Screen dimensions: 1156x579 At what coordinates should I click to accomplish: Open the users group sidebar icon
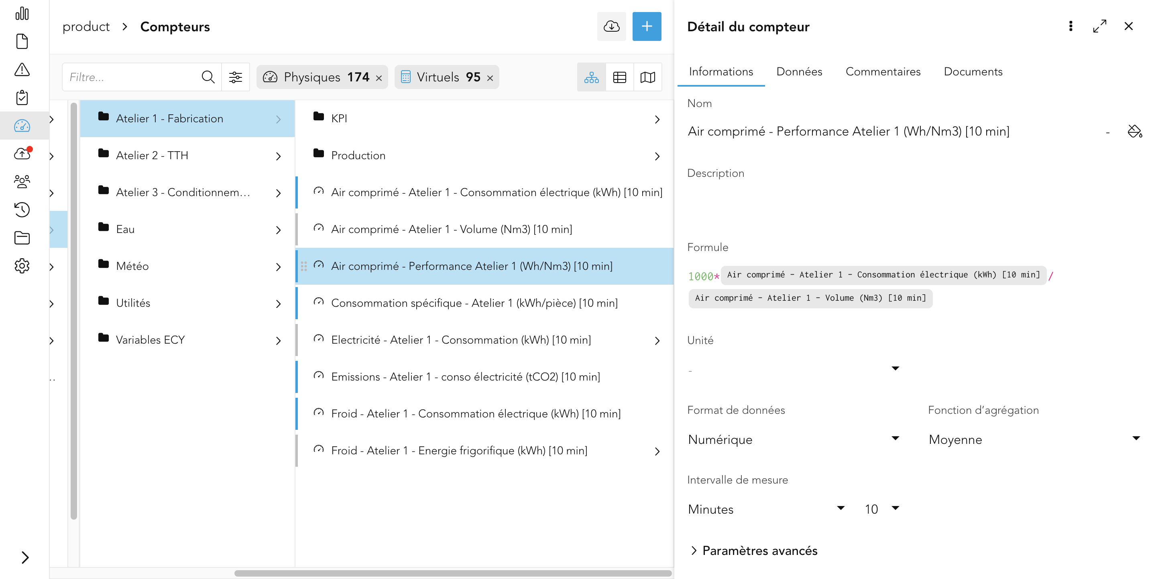tap(22, 182)
